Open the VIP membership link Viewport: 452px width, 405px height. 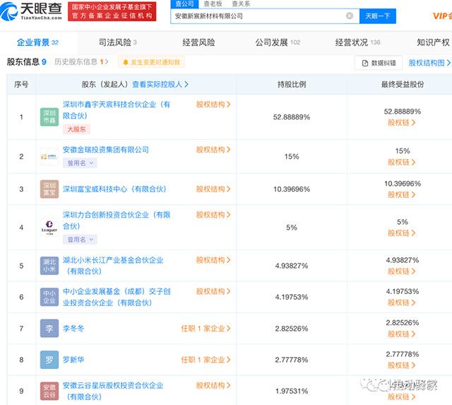(442, 16)
